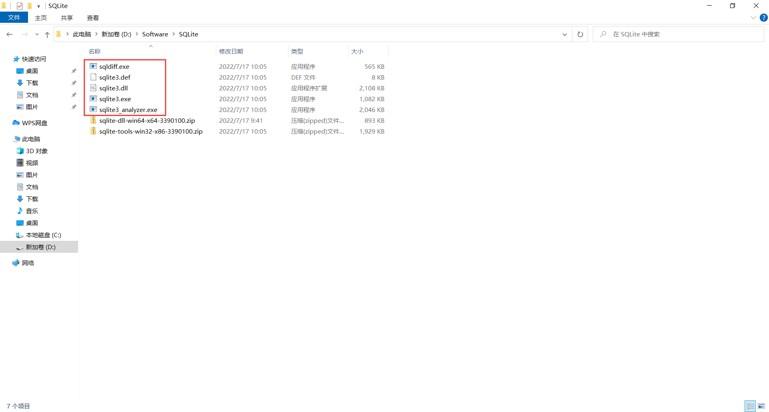Click the Back navigation arrow
The height and width of the screenshot is (412, 769).
click(10, 34)
